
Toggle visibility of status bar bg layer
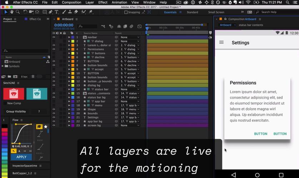[x=54, y=97]
